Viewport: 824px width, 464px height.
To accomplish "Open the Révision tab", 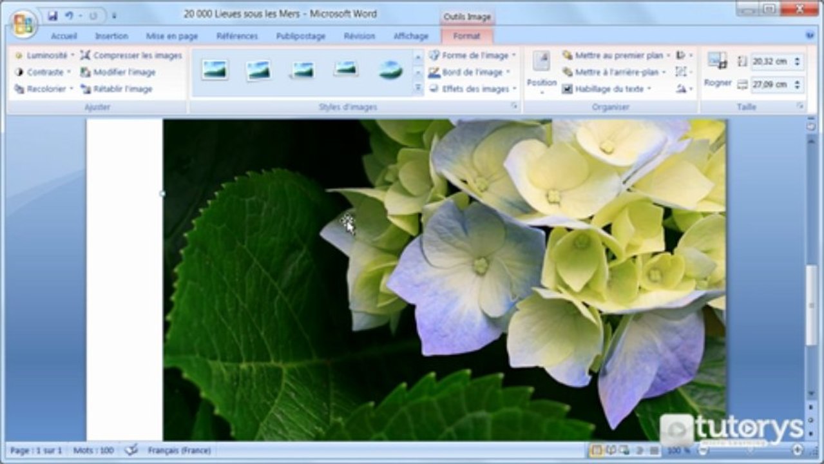I will coord(359,36).
